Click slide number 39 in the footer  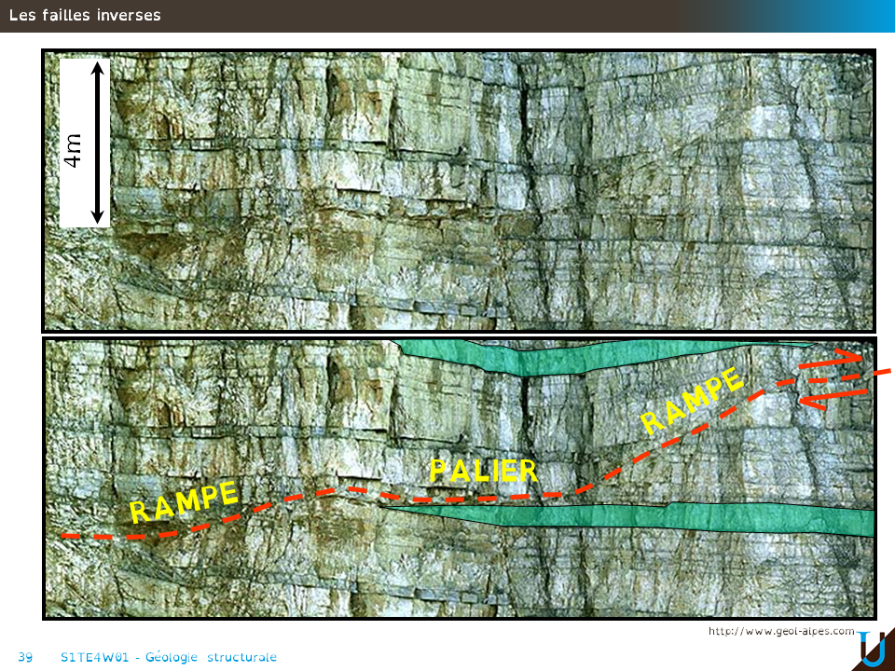coord(25,657)
